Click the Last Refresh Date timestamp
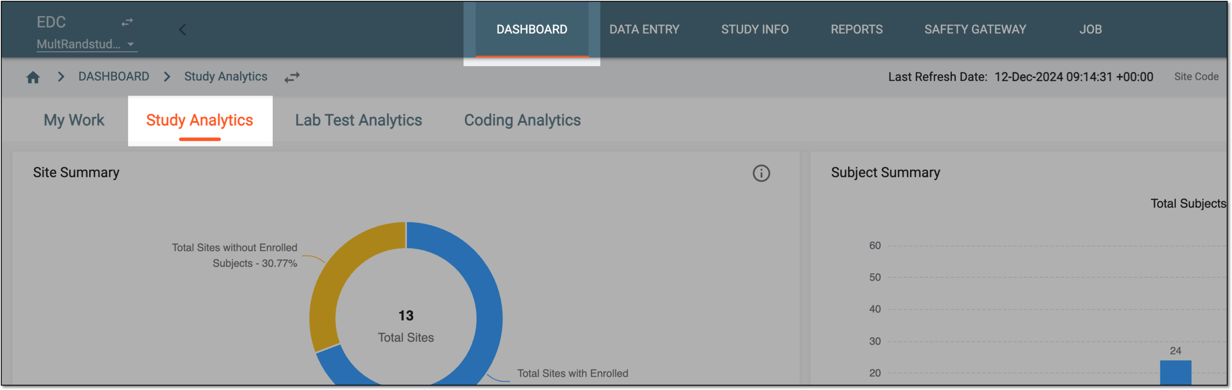This screenshot has height=390, width=1232. [1074, 77]
